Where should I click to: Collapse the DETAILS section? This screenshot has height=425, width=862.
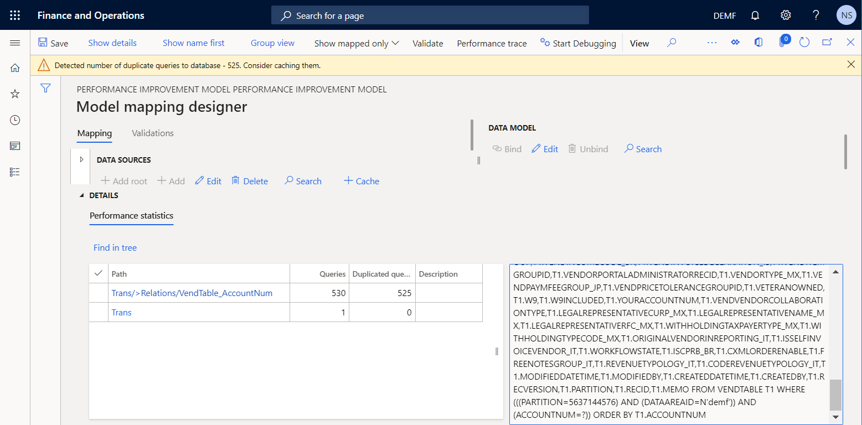coord(82,195)
